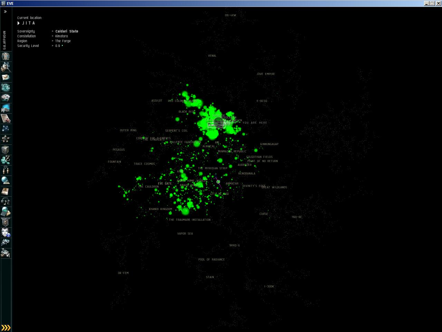Select the POOL OF RADIANCE label
Screen dimensions: 442x332
pos(211,259)
